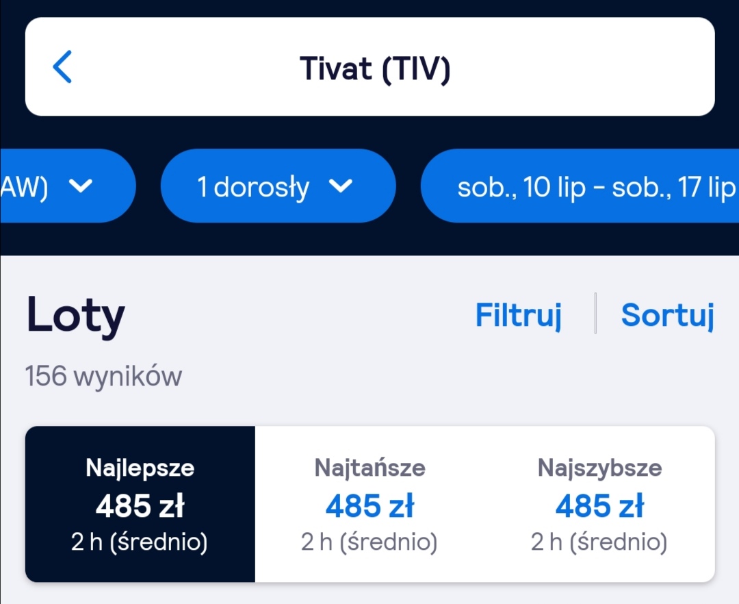Screen dimensions: 739x604
Task: Select the 485 zł price under Najszybsze
Action: (x=600, y=506)
